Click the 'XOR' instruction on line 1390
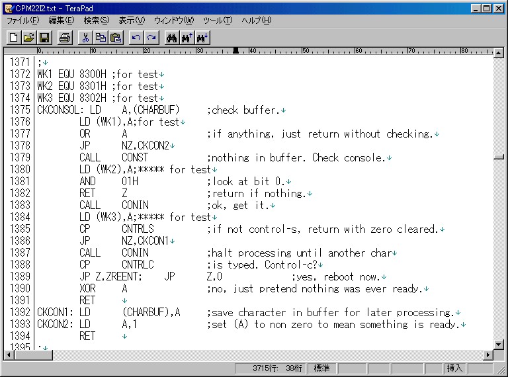 click(87, 288)
